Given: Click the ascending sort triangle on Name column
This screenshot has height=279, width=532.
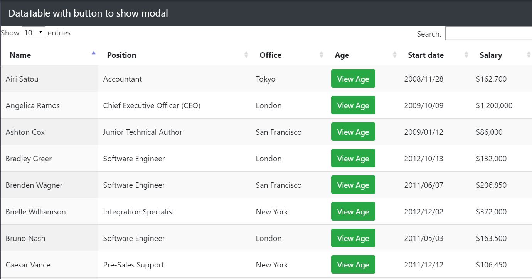Looking at the screenshot, I should 93,53.
